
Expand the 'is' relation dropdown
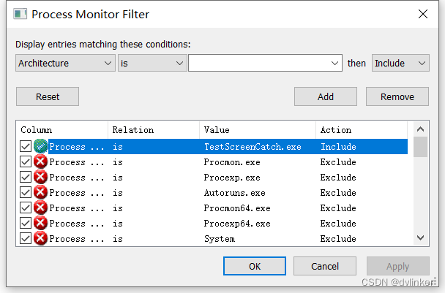pos(152,64)
